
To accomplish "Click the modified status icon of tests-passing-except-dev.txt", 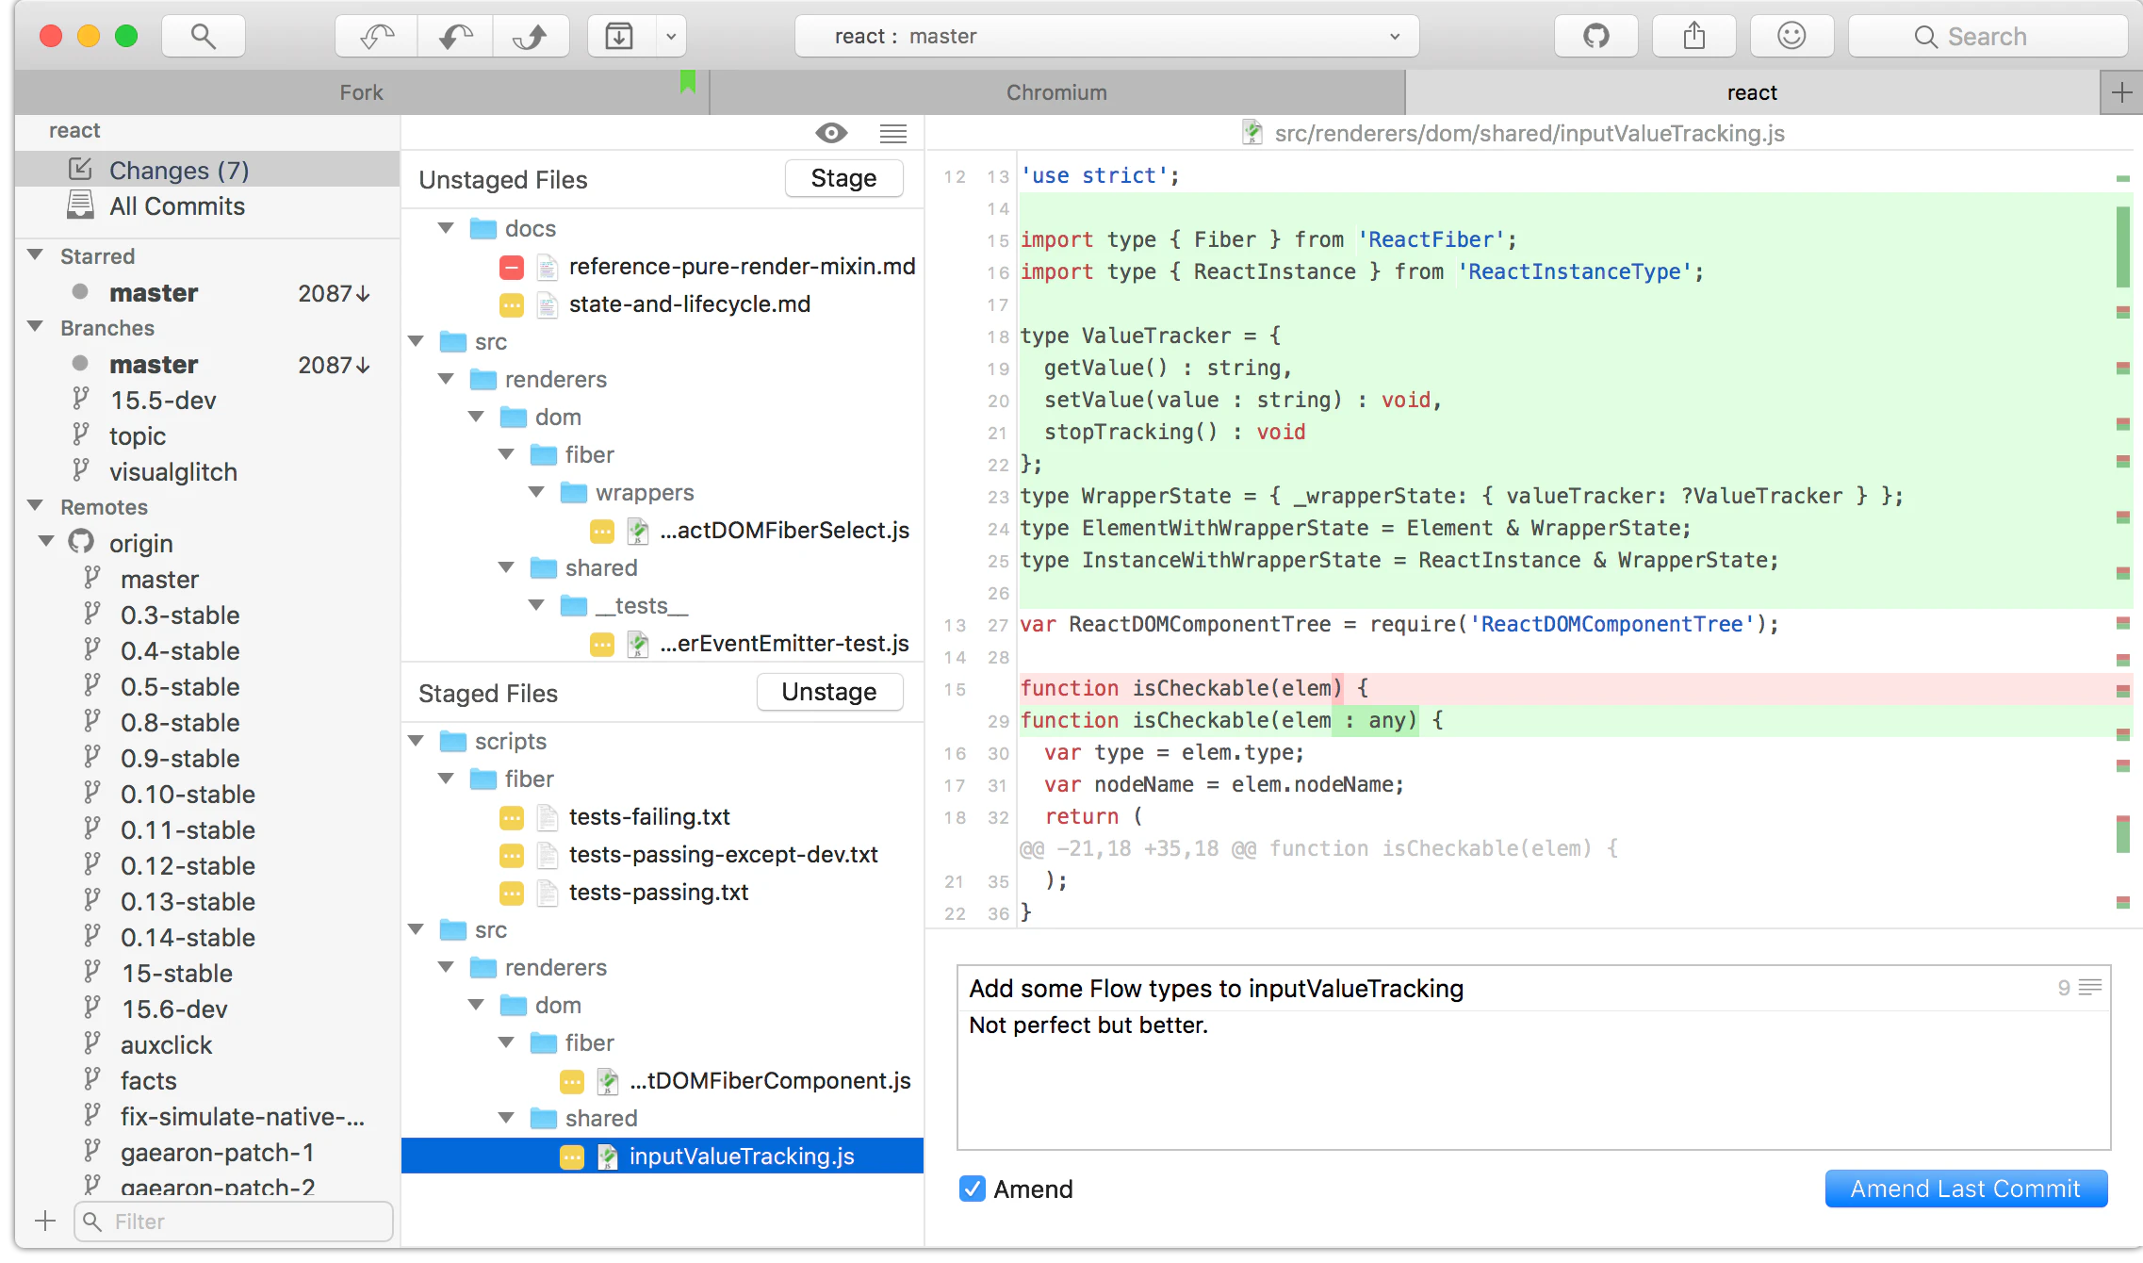I will click(512, 856).
